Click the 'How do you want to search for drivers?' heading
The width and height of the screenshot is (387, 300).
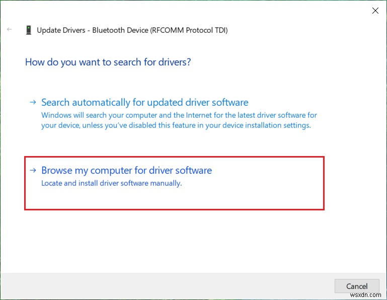pos(108,62)
